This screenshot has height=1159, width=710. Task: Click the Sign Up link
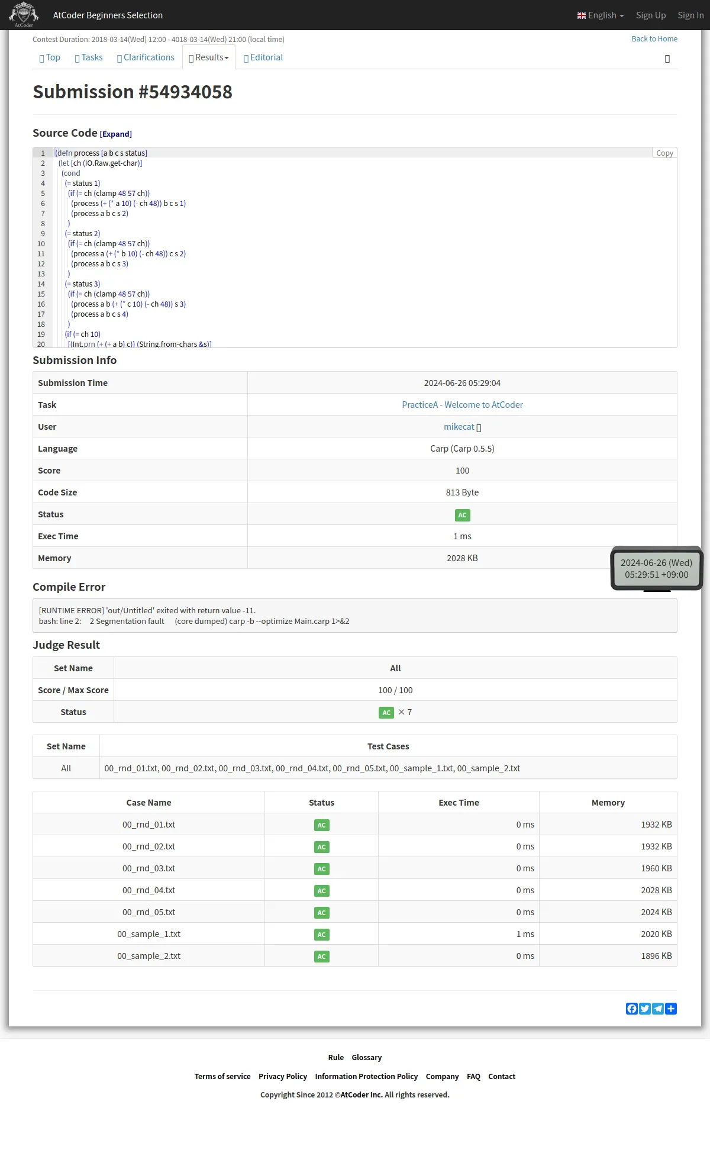coord(651,15)
